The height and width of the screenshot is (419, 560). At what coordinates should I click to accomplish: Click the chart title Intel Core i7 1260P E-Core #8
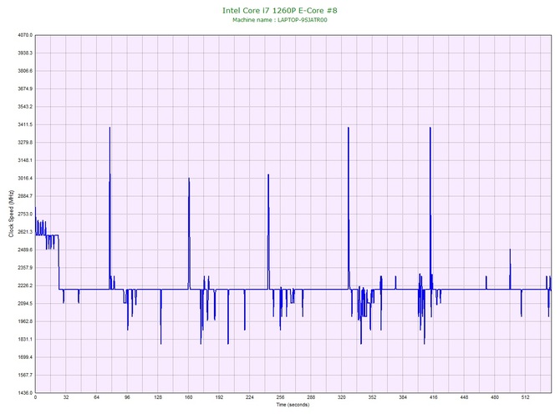280,10
